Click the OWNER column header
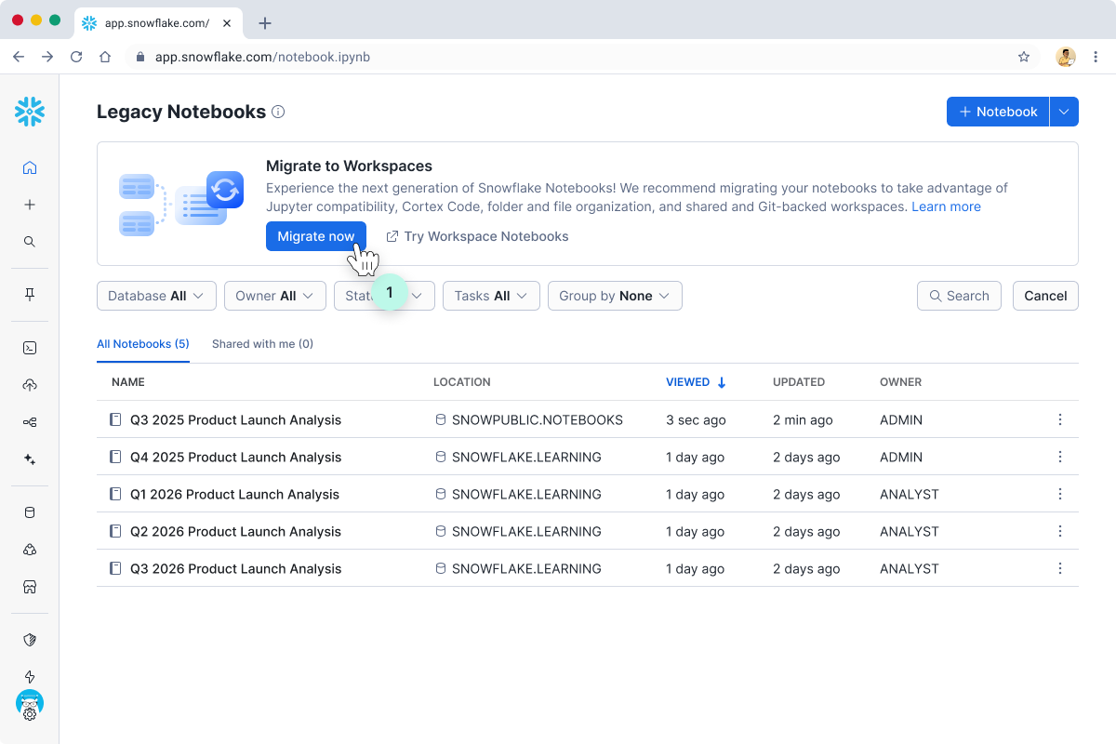This screenshot has height=744, width=1116. (901, 382)
